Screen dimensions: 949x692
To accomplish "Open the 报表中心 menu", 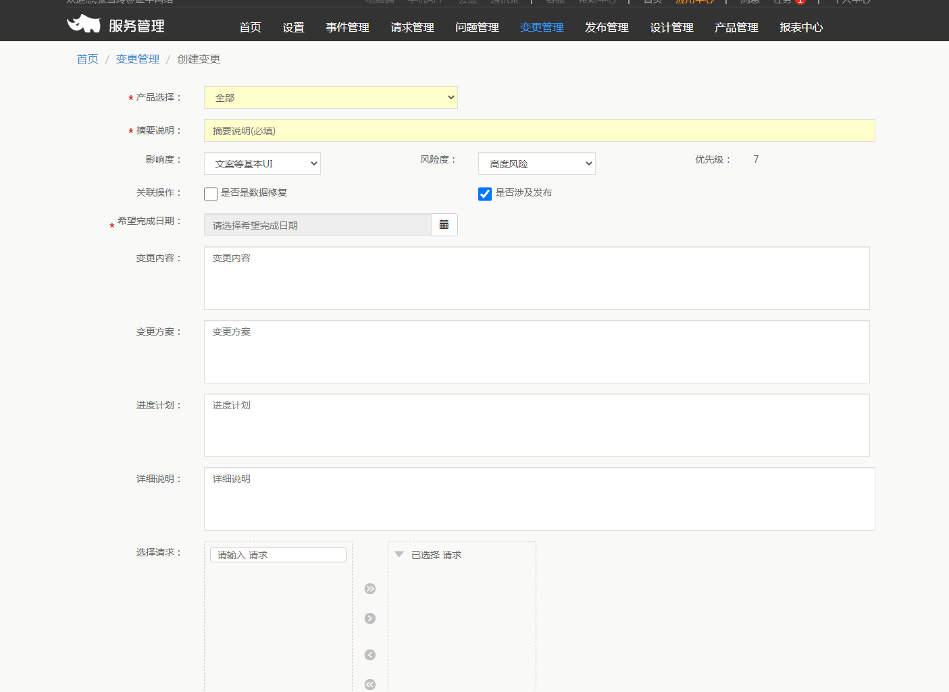I will 801,27.
